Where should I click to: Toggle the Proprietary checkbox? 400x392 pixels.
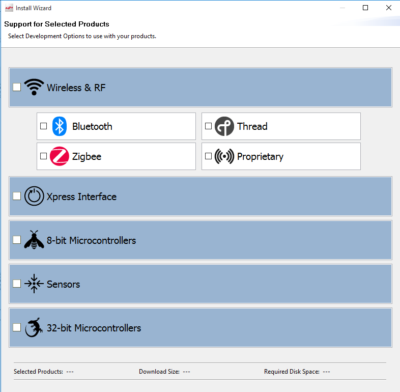tap(209, 156)
